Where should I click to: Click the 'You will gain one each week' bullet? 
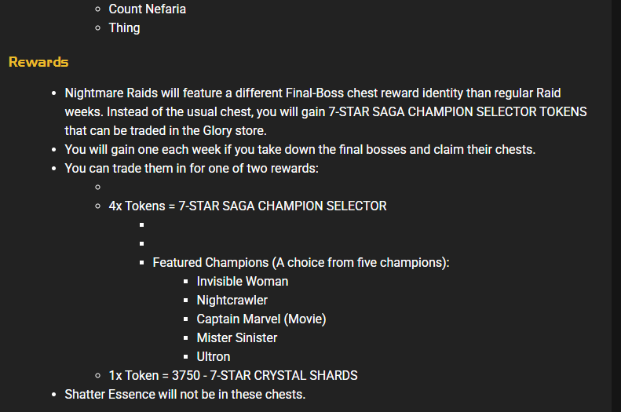click(300, 150)
